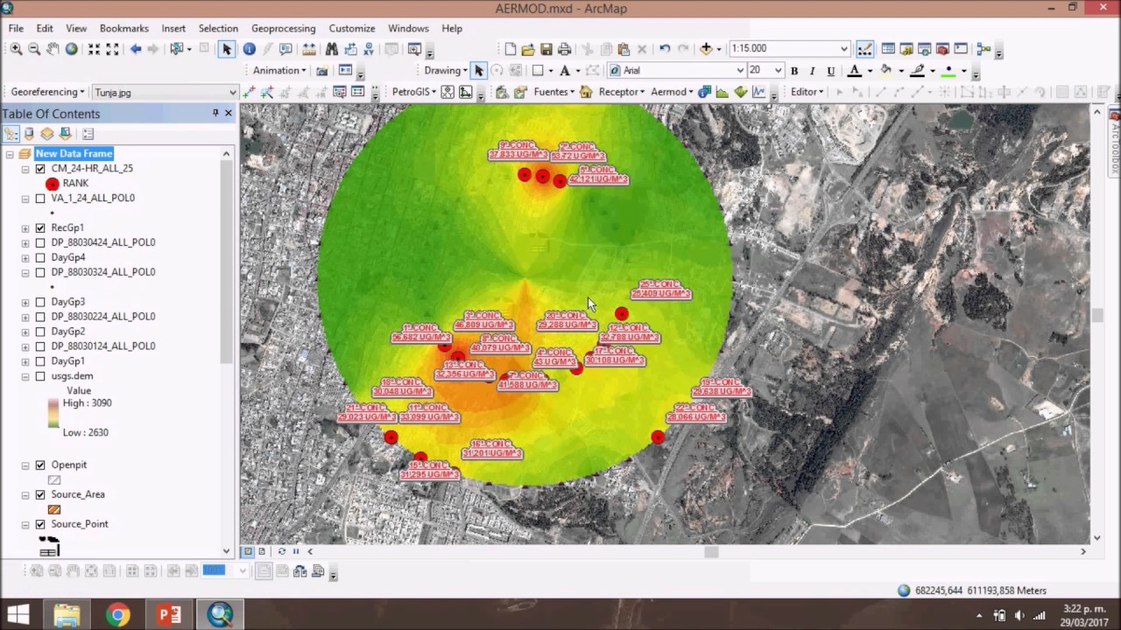The height and width of the screenshot is (630, 1121).
Task: Go back to previous extent arrow
Action: pyautogui.click(x=135, y=49)
